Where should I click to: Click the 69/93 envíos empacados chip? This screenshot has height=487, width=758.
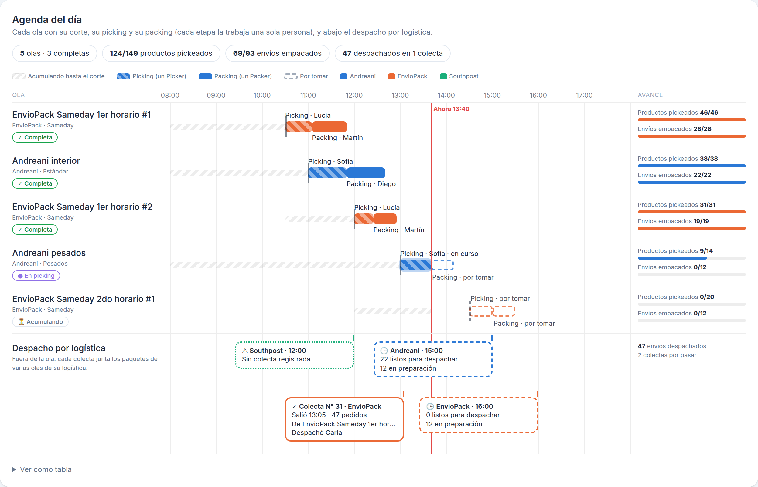click(x=277, y=53)
